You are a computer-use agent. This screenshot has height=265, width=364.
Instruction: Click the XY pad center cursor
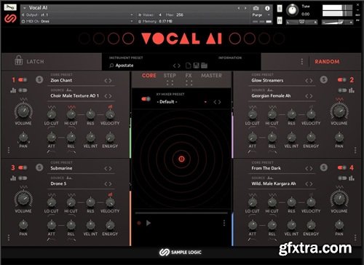click(181, 159)
